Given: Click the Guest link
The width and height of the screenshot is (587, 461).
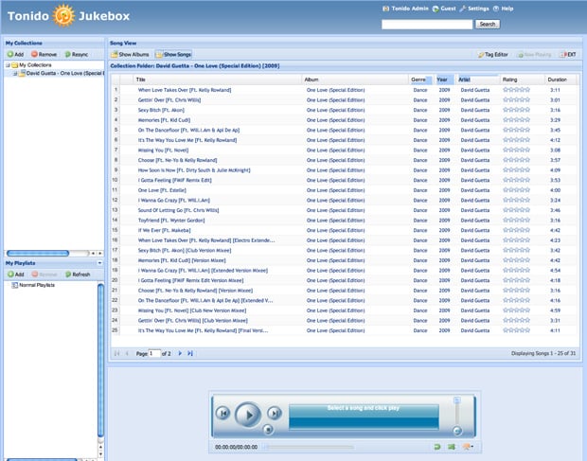Looking at the screenshot, I should [444, 9].
